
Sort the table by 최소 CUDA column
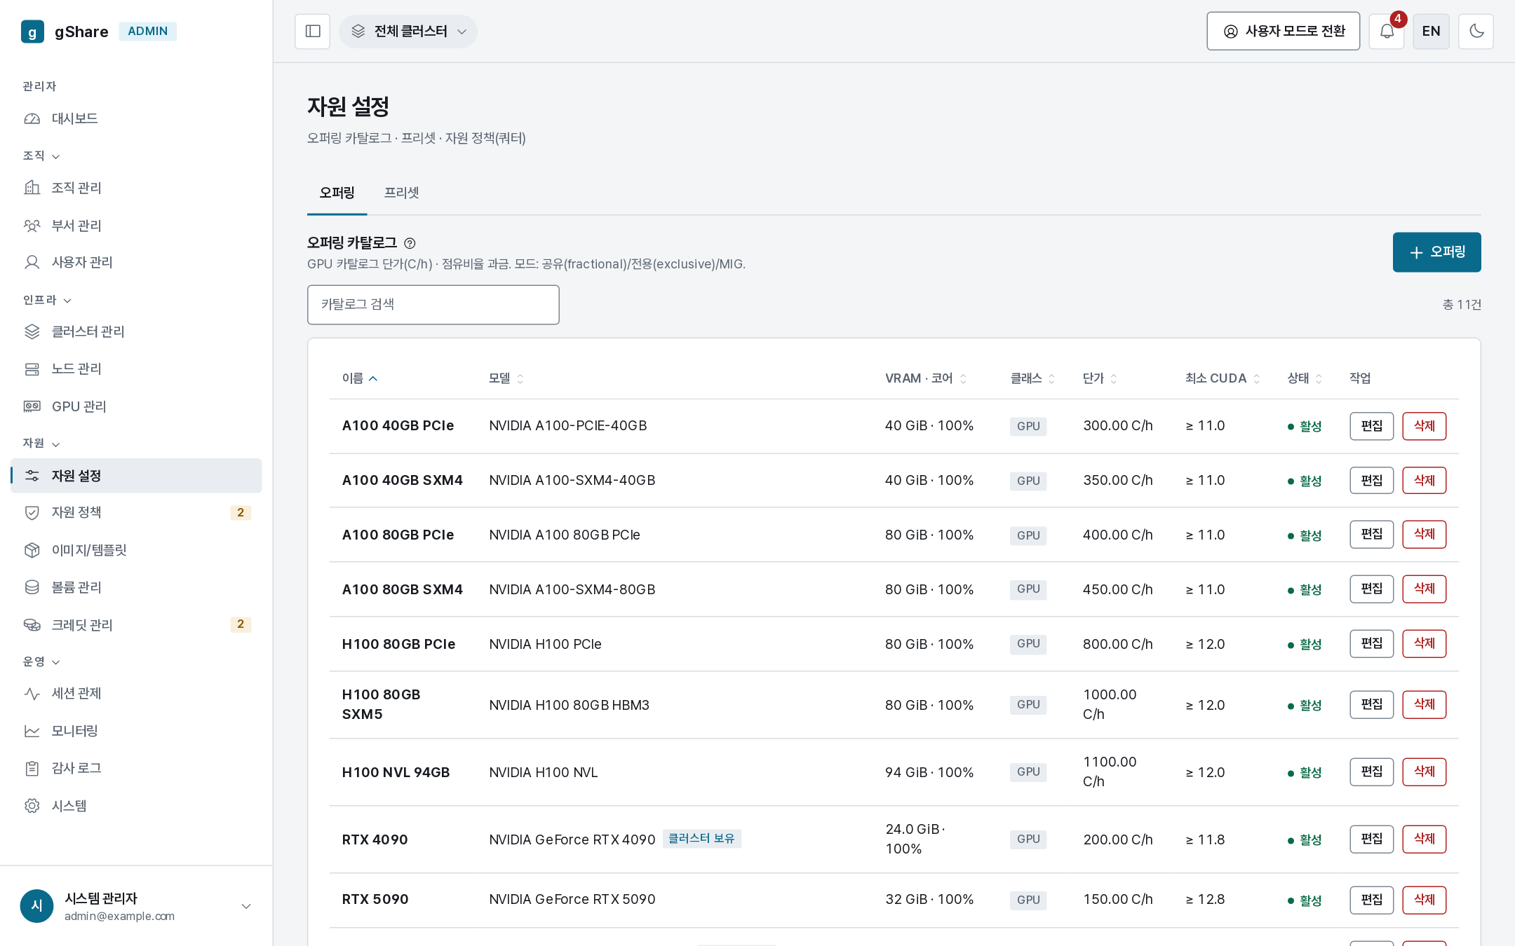pos(1223,378)
